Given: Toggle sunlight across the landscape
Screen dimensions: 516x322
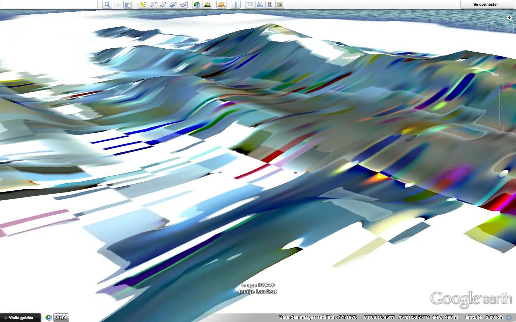Looking at the screenshot, I should click(x=207, y=5).
